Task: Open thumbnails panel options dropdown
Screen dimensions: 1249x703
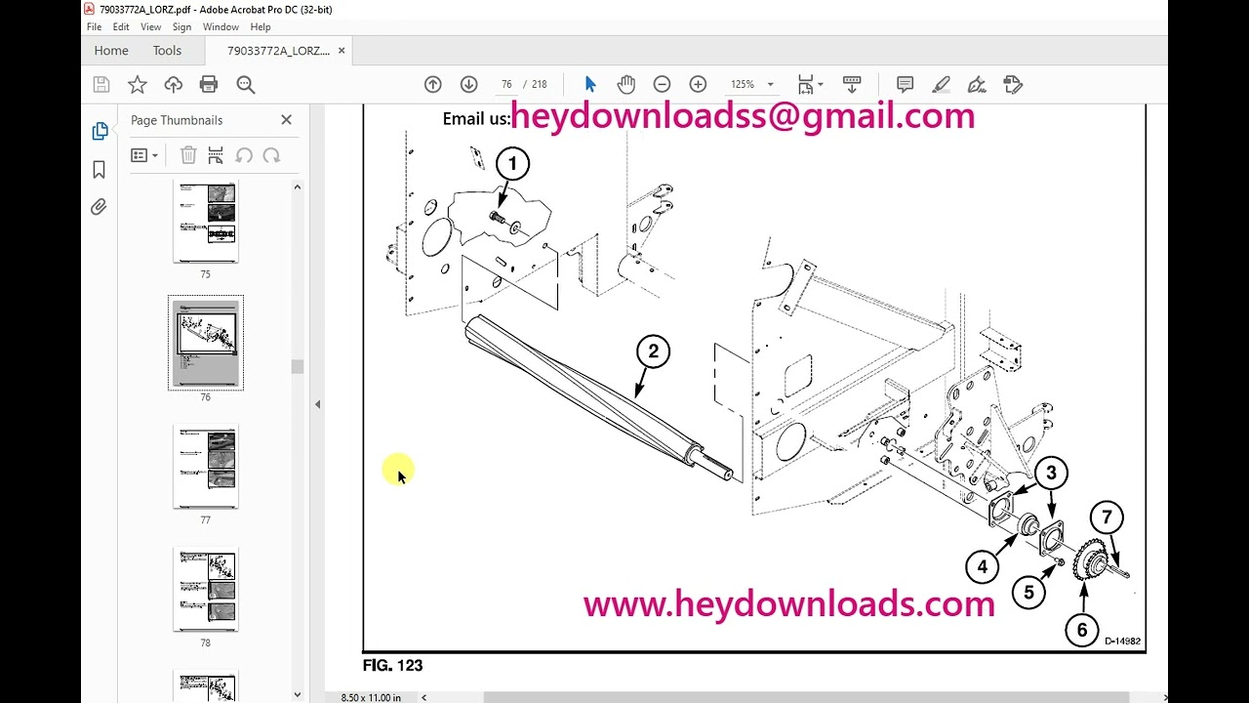Action: click(144, 155)
